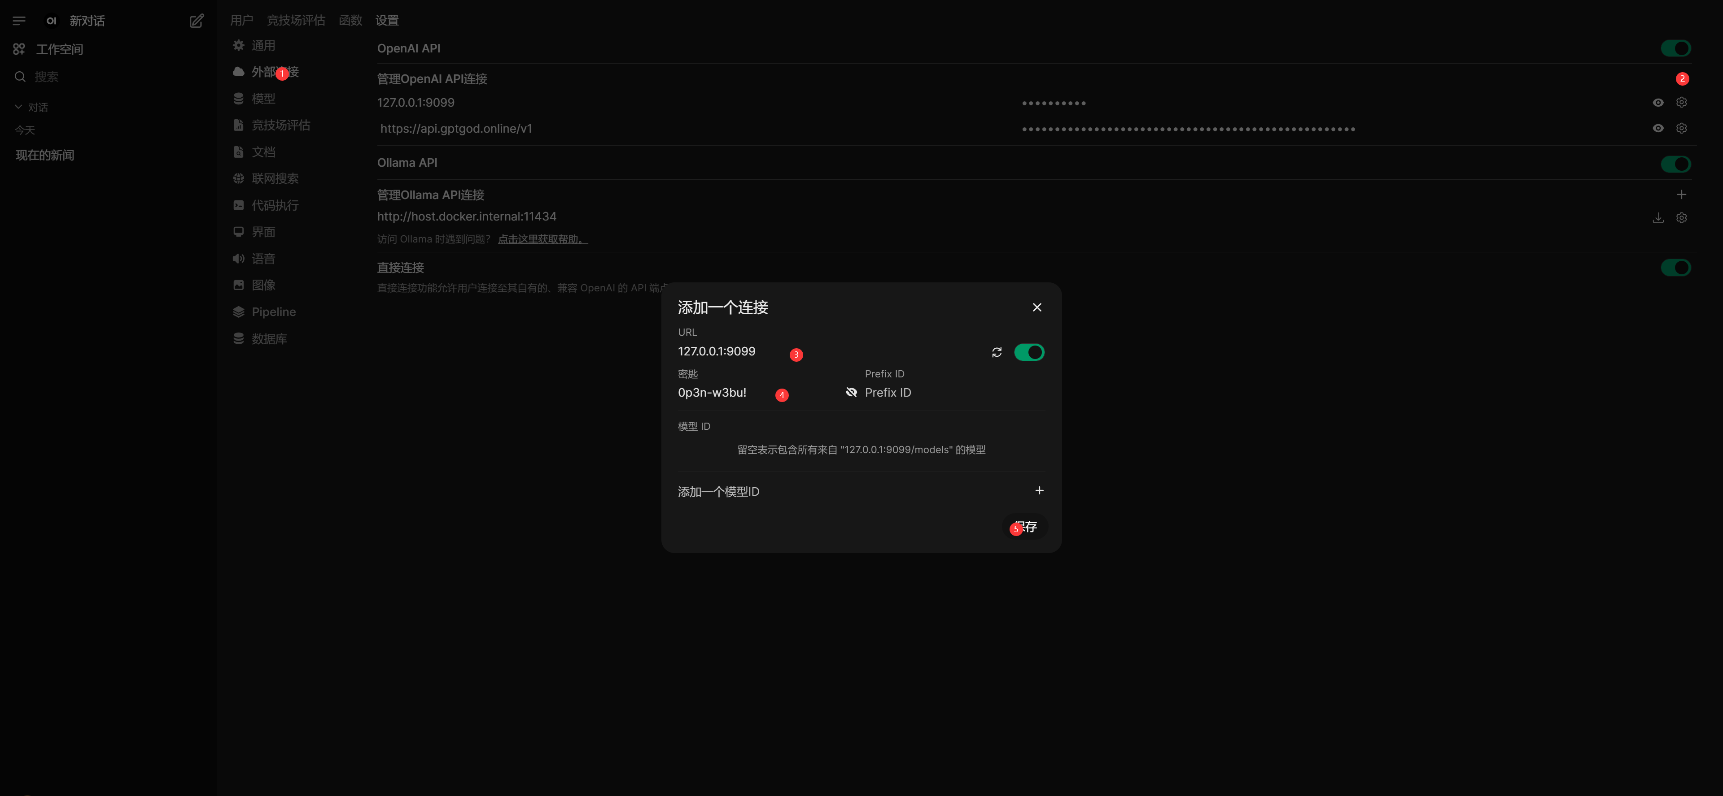
Task: Click the Prefix ID input field
Action: pos(950,392)
